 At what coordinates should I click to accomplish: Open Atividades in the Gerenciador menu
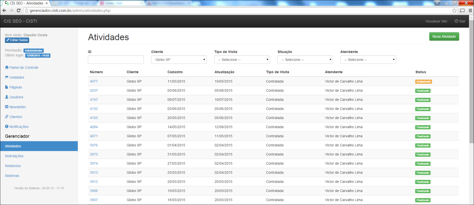[39, 146]
